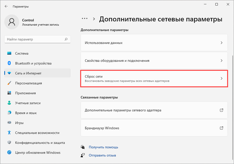The height and width of the screenshot is (164, 234).
Task: Click the Конфиденциальность shield icon
Action: click(9, 142)
